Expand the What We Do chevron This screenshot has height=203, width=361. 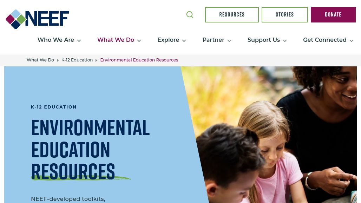[x=139, y=41]
